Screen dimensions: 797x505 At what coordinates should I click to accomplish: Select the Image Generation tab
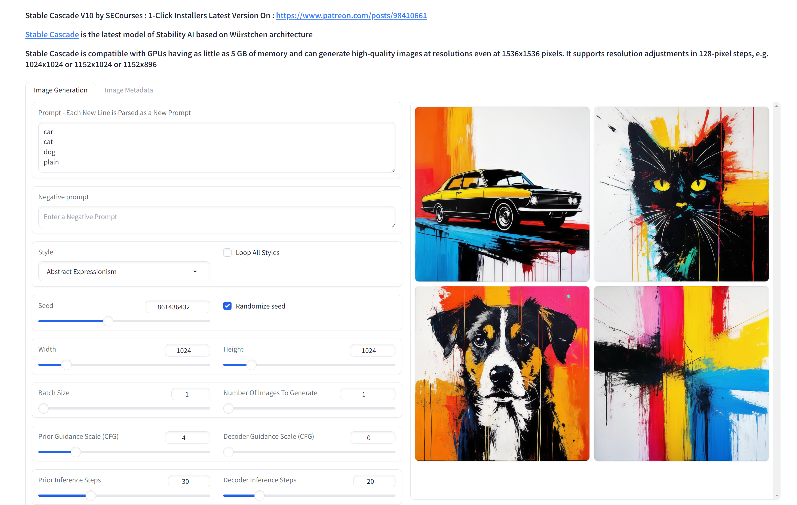[x=60, y=90]
